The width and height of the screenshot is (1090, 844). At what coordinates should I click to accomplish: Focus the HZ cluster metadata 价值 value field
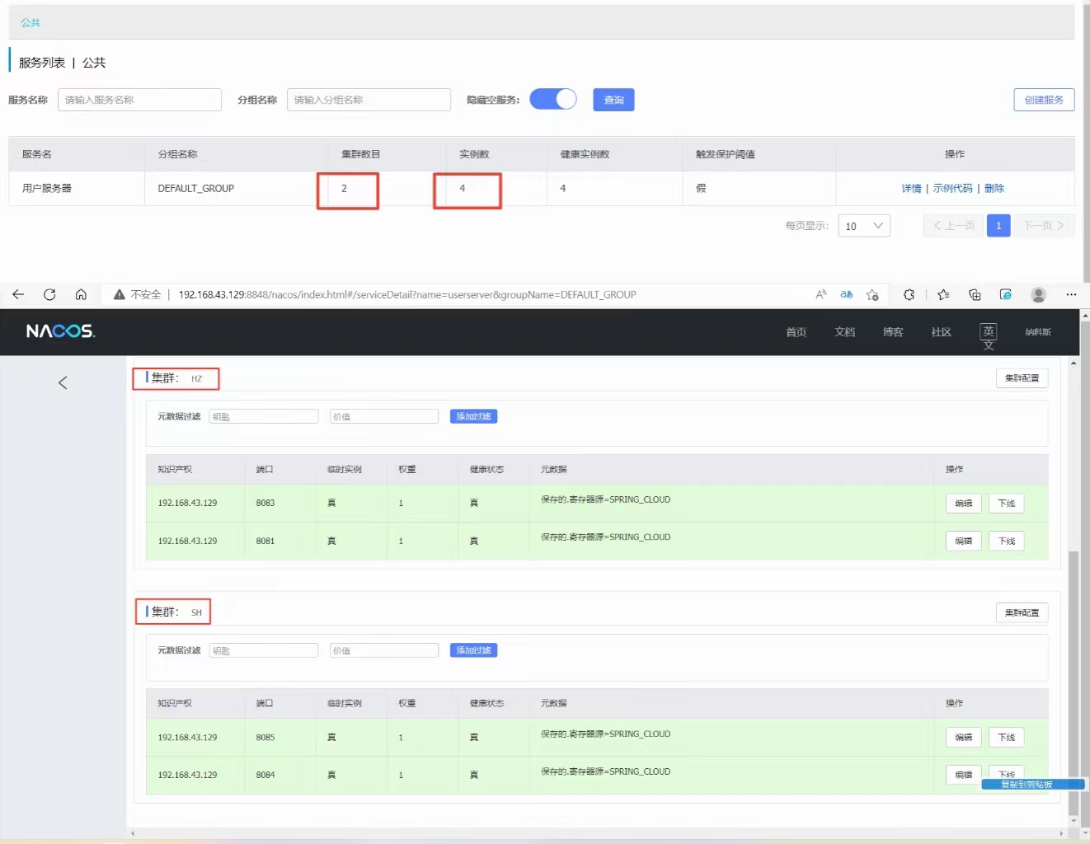(x=384, y=416)
